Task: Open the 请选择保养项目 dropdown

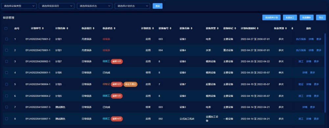Action: click(x=57, y=6)
